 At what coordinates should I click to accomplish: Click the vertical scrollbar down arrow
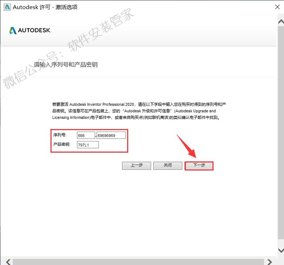(280, 250)
